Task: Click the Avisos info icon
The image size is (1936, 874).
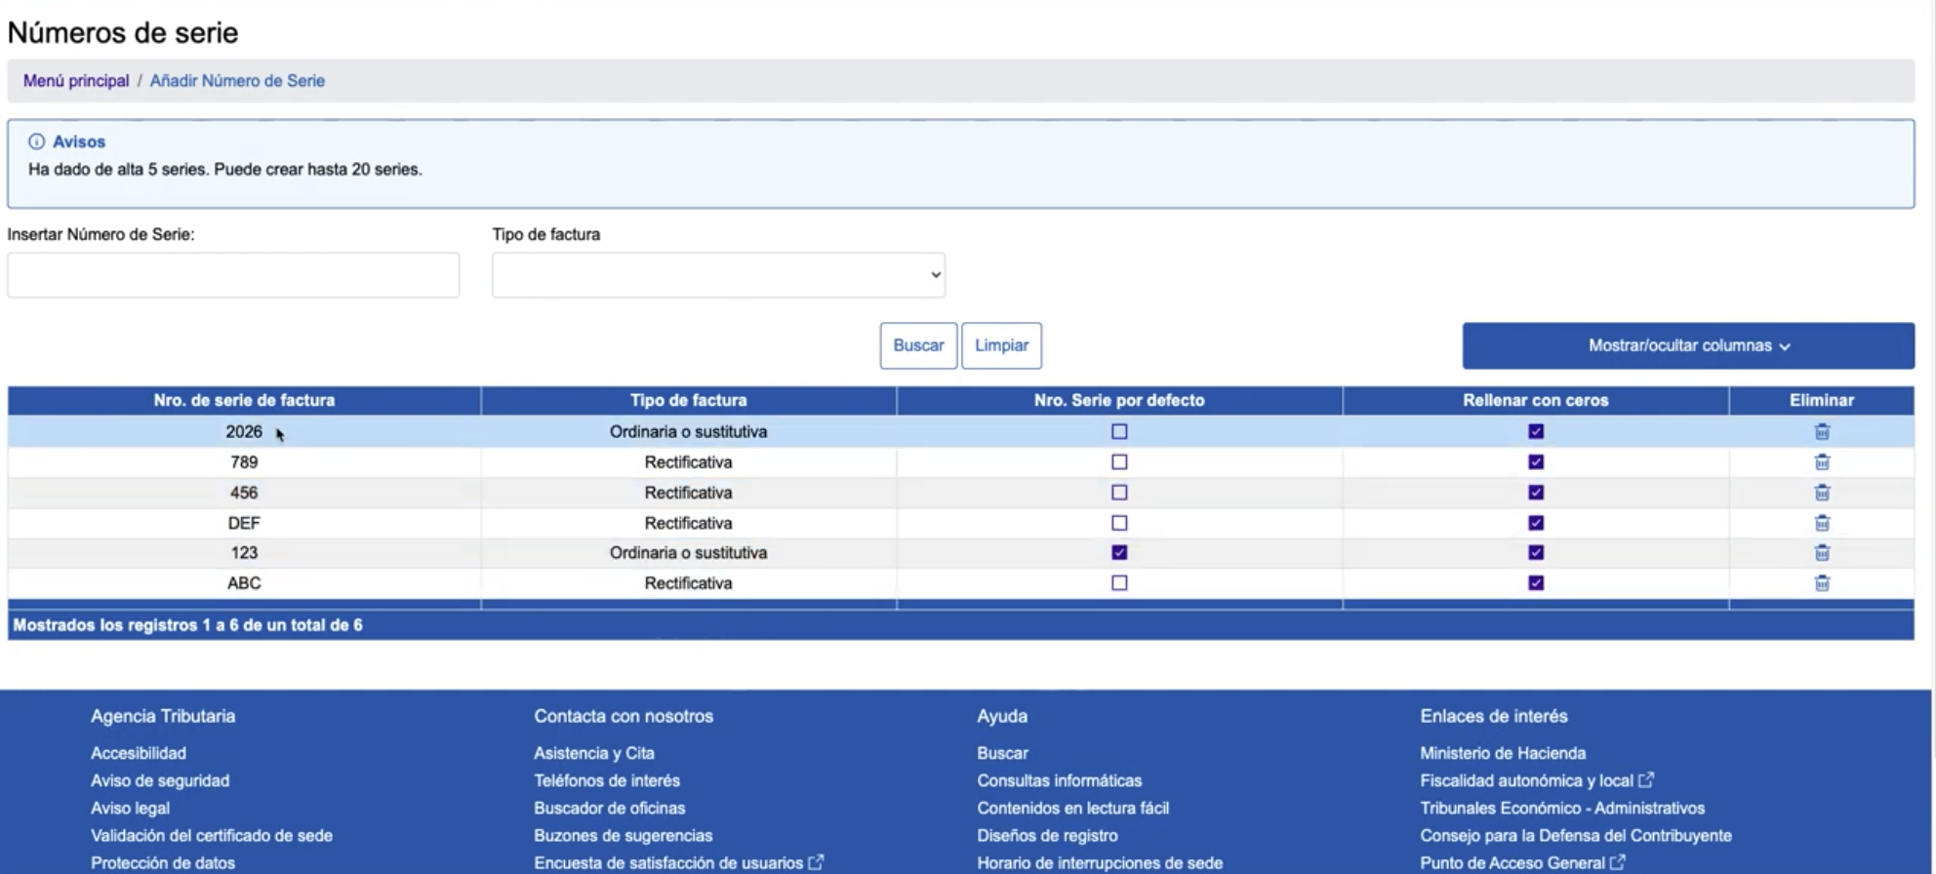Action: point(36,141)
